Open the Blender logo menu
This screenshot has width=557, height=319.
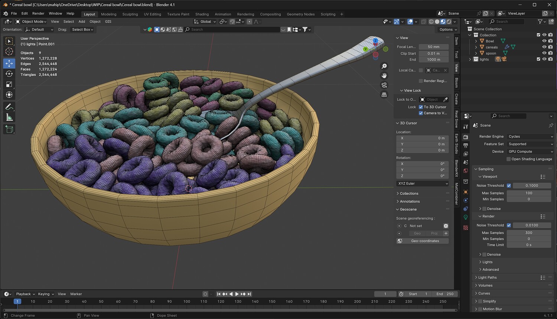click(x=6, y=13)
